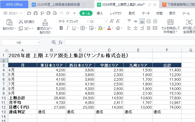Center text horizontally
Viewport: 195px width, 122px height.
(136, 28)
